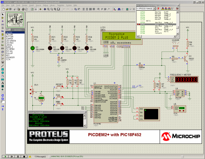This screenshot has height=159, width=205.
Task: Select 2N2222 in the devices list
Action: 15,32
